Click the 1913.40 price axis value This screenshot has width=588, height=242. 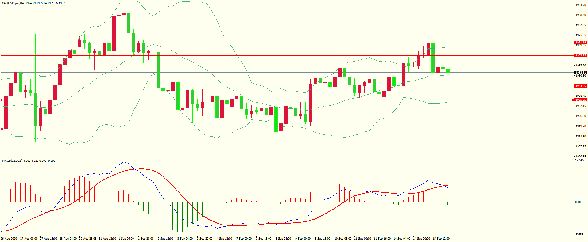(581, 136)
